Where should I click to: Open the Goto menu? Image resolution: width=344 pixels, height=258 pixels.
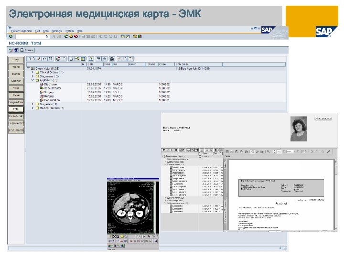click(46, 31)
